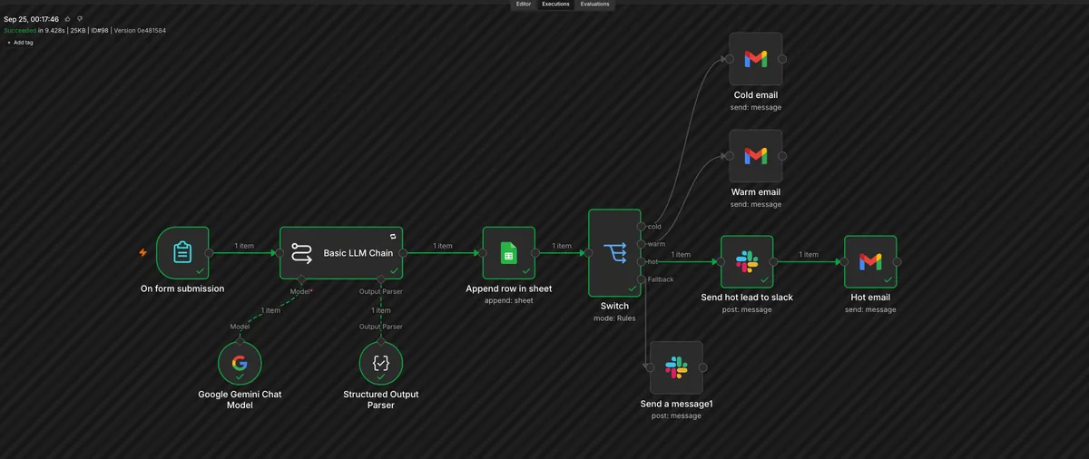Click the 'mode: Rules' subtitle under Switch
Image resolution: width=1089 pixels, height=459 pixels.
tap(614, 318)
